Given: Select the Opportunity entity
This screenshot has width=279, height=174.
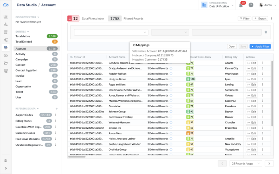Looking at the screenshot, I should coord(37,87).
